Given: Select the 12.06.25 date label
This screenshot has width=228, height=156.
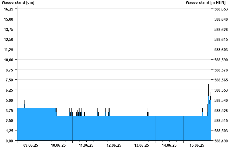Looking at the screenshot, I should coord(114,145).
